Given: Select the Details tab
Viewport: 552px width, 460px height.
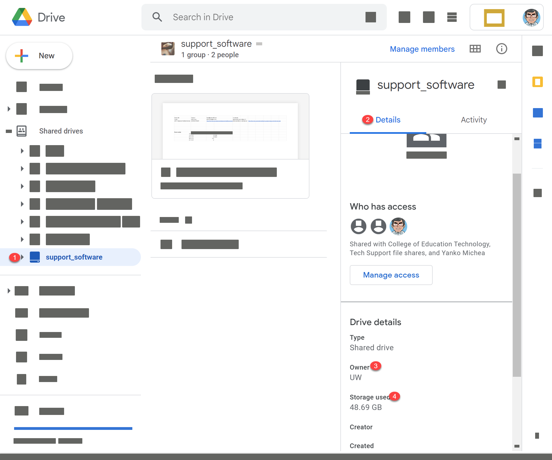Looking at the screenshot, I should point(388,120).
